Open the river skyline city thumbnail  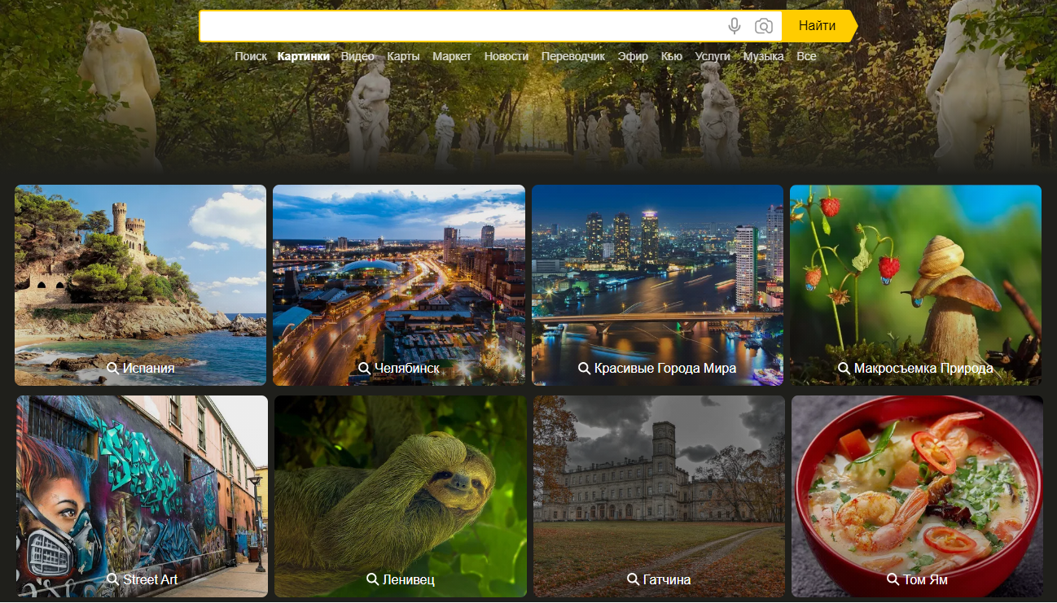point(657,285)
